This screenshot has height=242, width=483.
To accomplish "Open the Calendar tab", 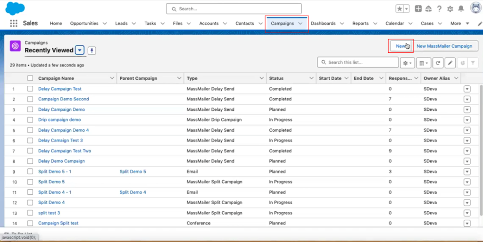I will click(395, 24).
